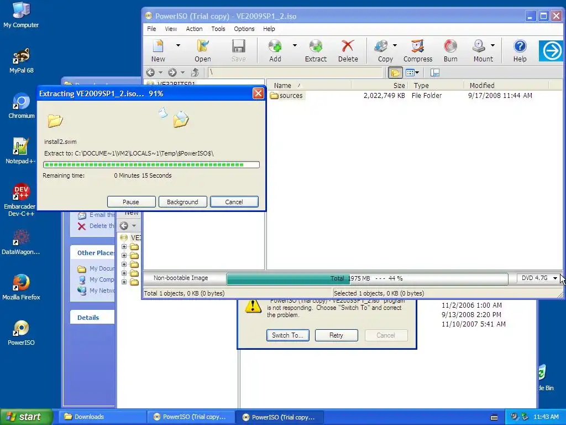Open the Action menu

click(x=194, y=29)
